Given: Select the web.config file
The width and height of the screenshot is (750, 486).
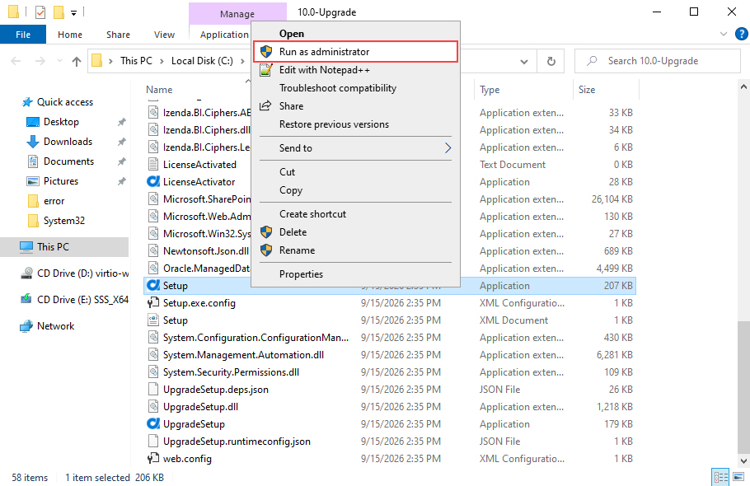Looking at the screenshot, I should (187, 459).
